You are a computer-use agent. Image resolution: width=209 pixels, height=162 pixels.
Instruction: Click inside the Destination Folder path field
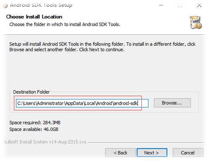pos(82,103)
